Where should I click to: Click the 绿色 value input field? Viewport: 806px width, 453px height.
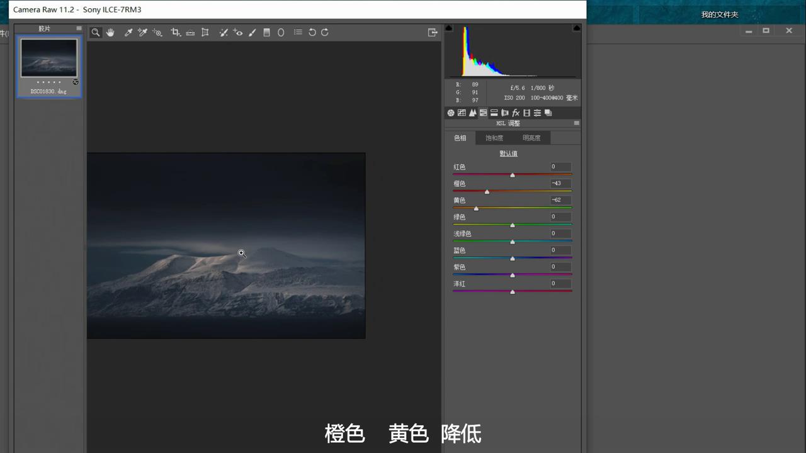click(x=560, y=217)
